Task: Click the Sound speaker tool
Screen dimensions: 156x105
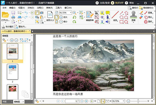Action: (108, 22)
